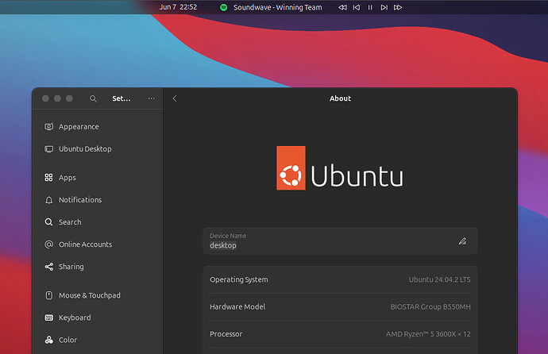Skip to next track in top bar

(x=384, y=7)
